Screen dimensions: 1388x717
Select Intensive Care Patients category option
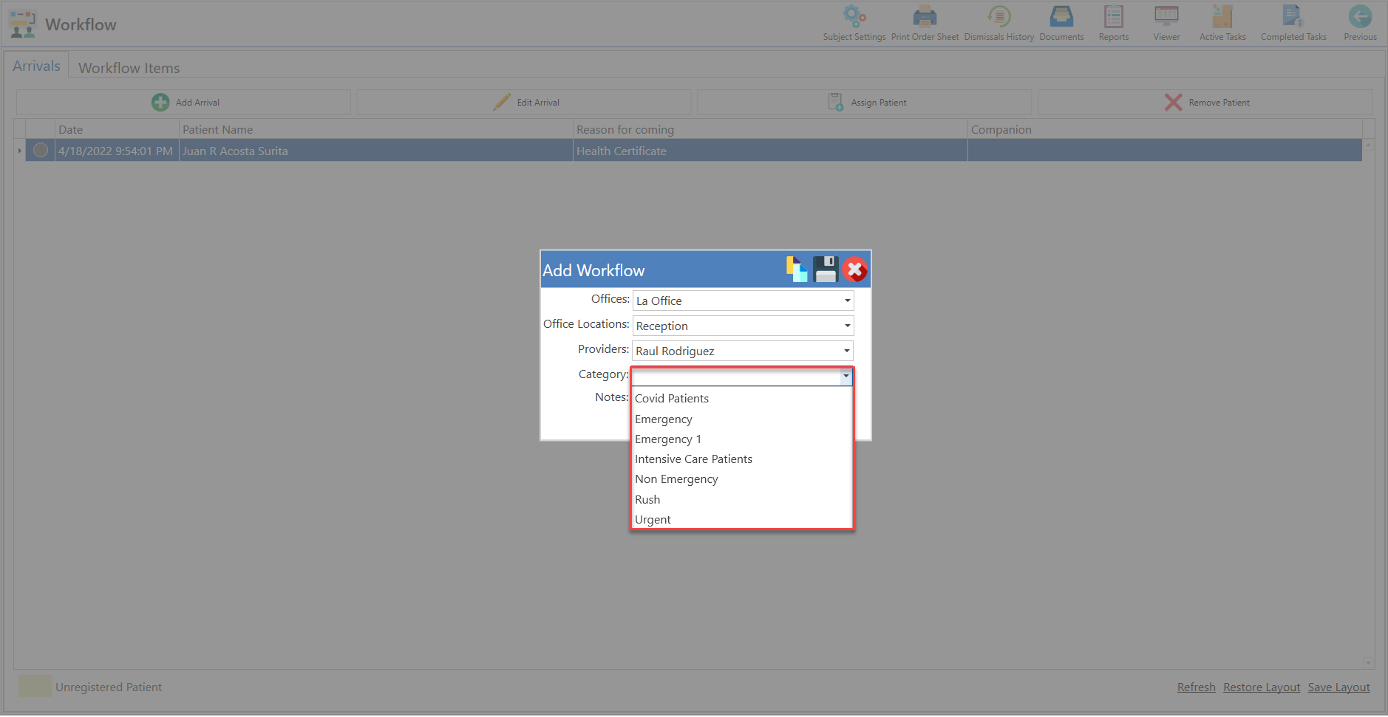point(742,459)
